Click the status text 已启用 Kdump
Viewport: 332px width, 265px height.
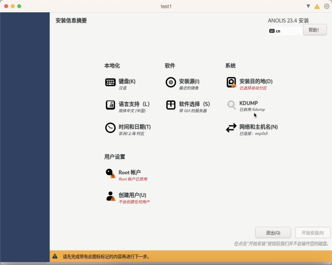tap(252, 109)
